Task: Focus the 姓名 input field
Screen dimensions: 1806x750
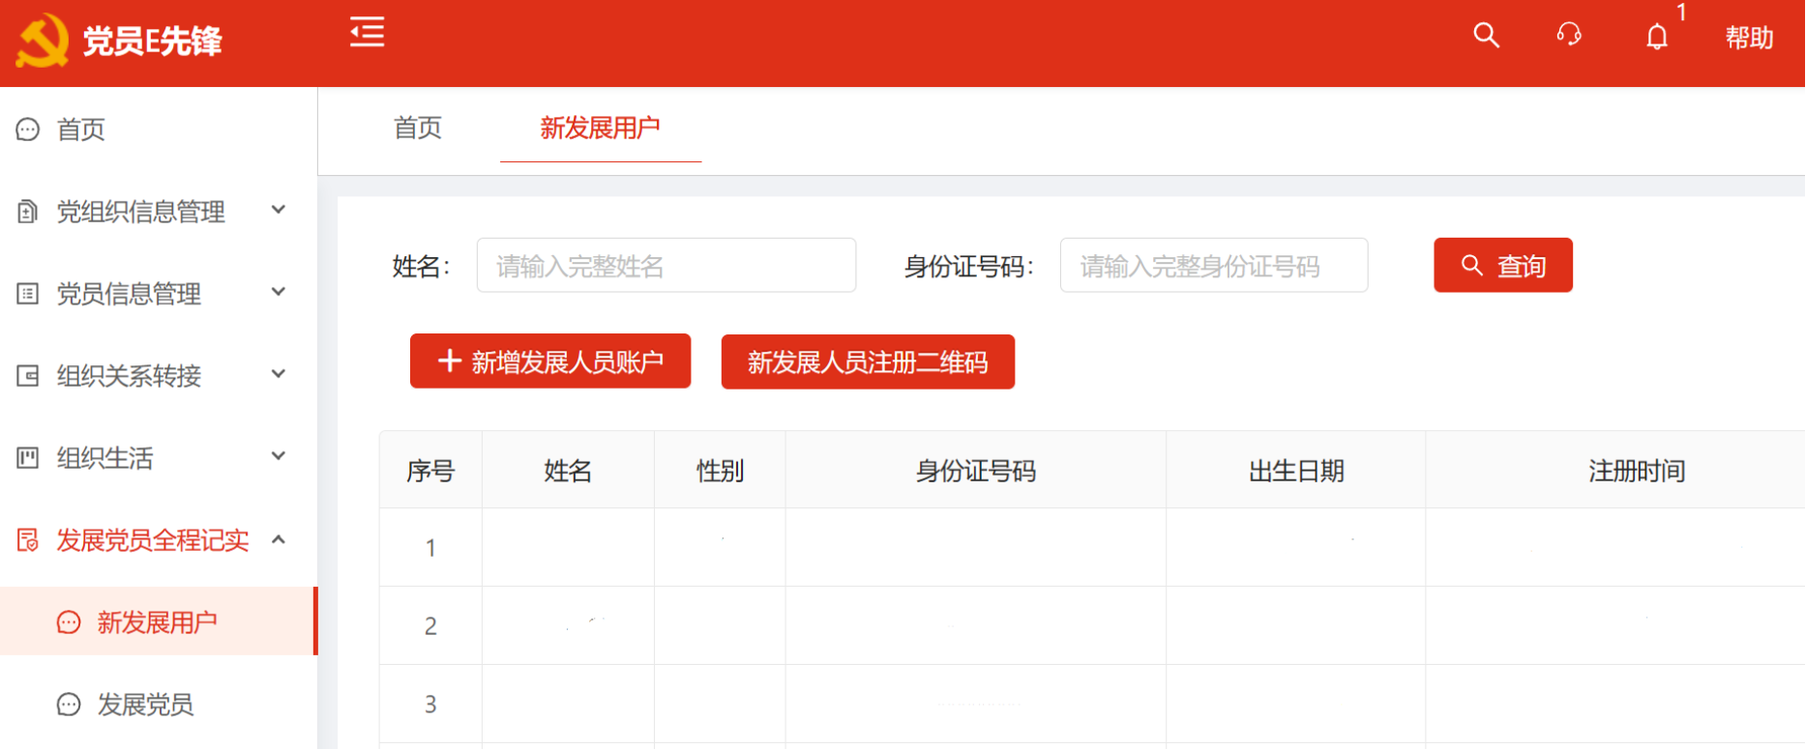Action: pyautogui.click(x=666, y=266)
